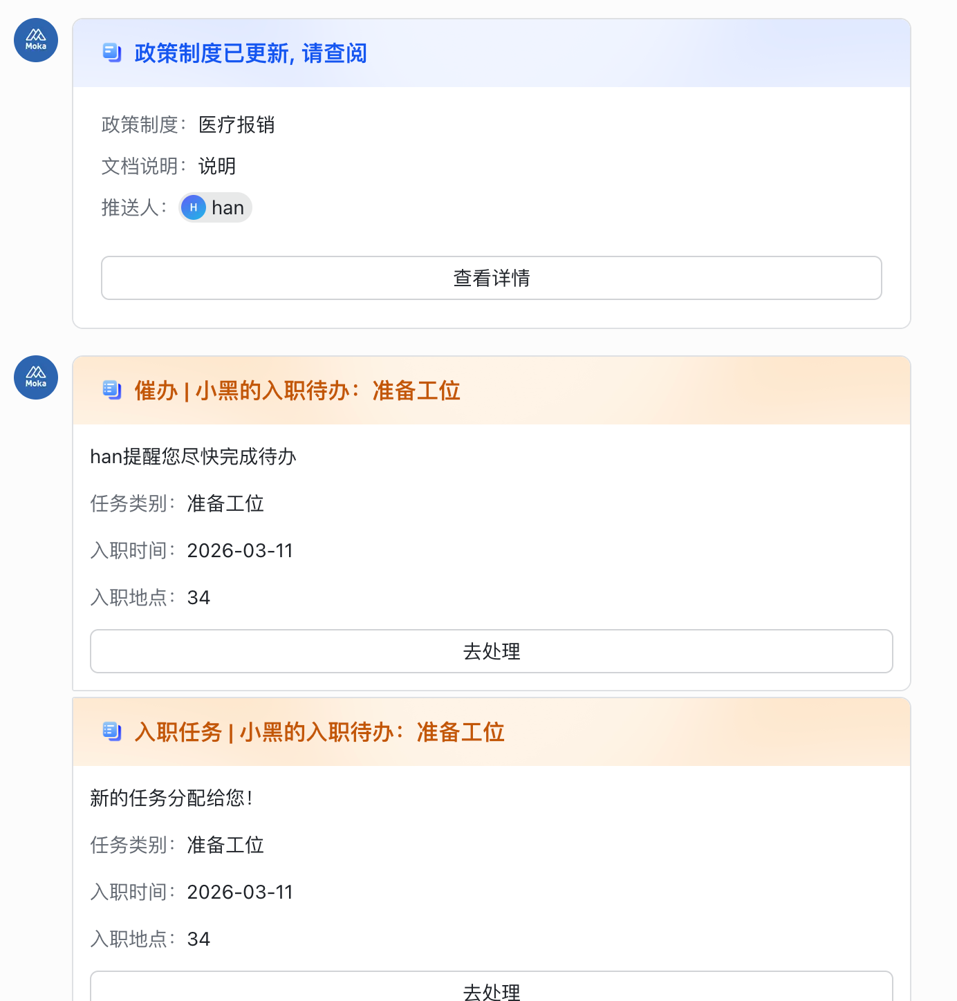This screenshot has width=957, height=1001.
Task: Select the han name in the 推送人 chip
Action: pos(227,208)
